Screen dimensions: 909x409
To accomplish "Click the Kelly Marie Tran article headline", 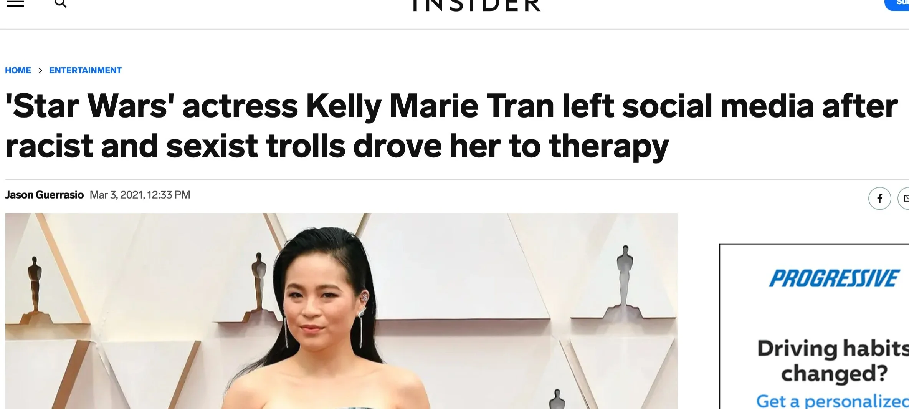I will click(x=451, y=126).
